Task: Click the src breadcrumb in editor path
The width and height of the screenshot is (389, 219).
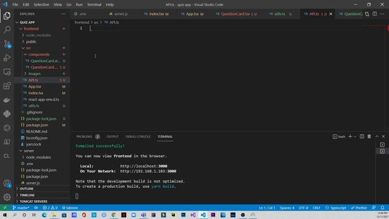Action: tap(96, 23)
